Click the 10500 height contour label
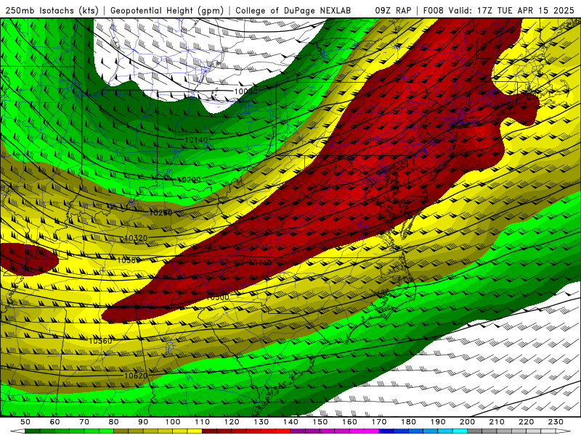Screen dimensions: 581x435 click(217, 297)
